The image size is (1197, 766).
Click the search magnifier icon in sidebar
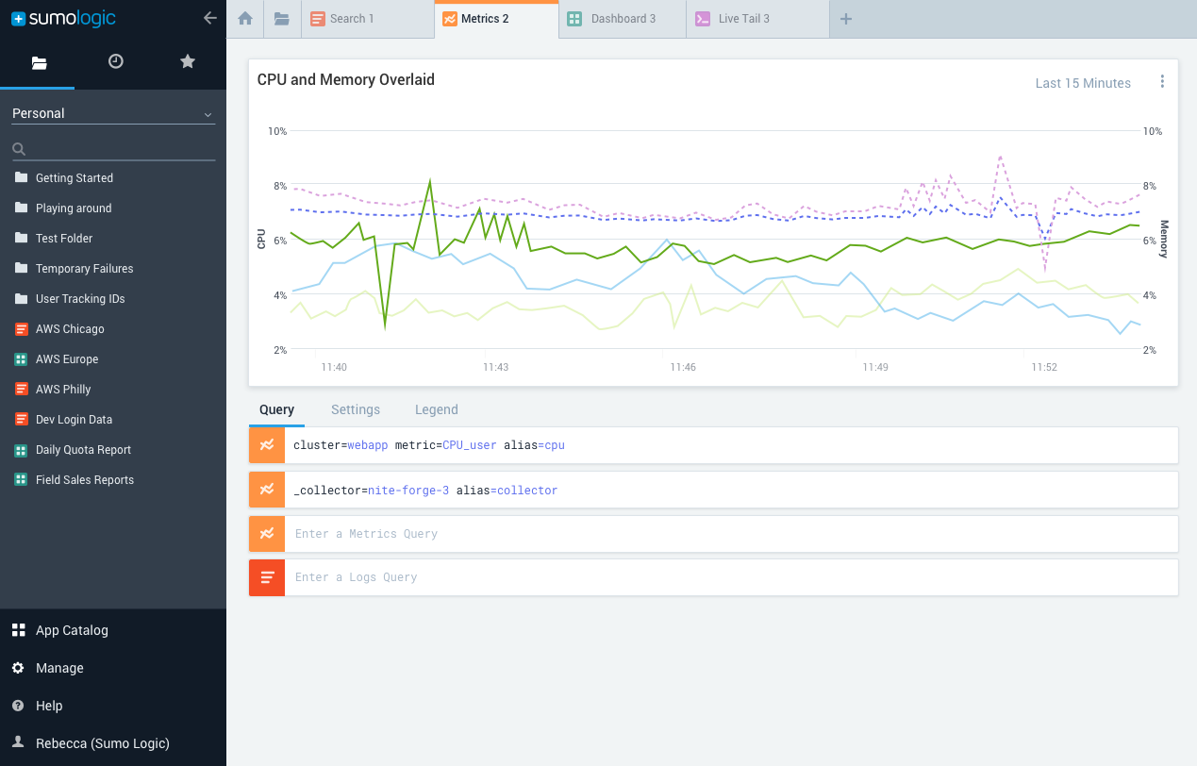click(19, 149)
